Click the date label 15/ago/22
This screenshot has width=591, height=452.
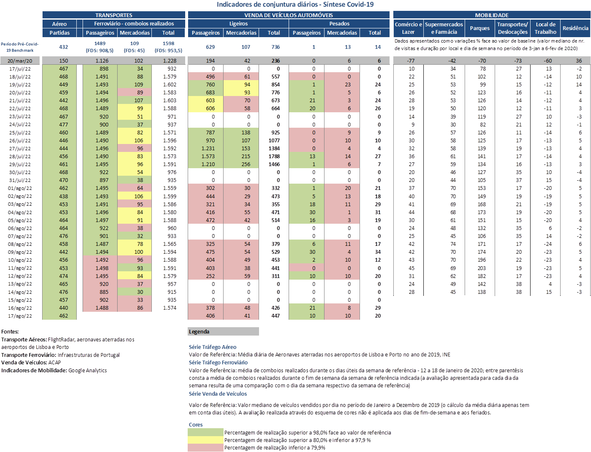(x=20, y=300)
